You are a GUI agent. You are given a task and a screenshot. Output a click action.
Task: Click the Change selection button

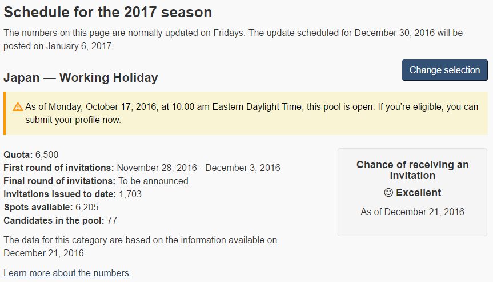[x=444, y=70]
